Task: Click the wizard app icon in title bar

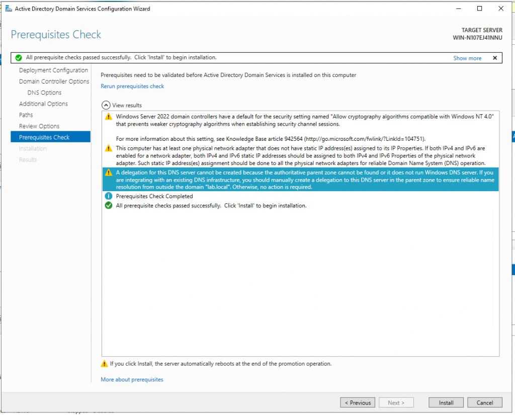Action: 9,9
